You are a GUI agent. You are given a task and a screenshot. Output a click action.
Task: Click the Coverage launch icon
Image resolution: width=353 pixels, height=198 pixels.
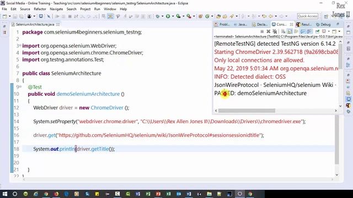pos(178,16)
